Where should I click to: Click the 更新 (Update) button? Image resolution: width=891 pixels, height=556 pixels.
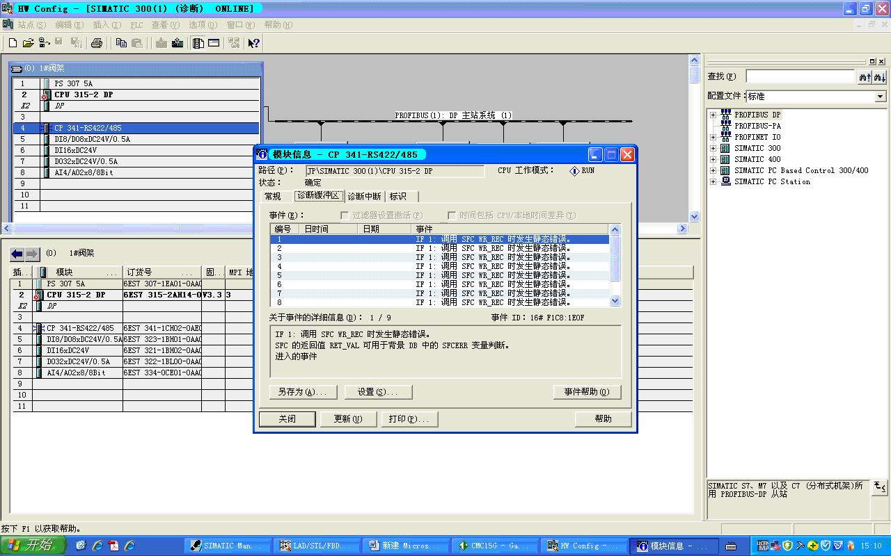348,419
